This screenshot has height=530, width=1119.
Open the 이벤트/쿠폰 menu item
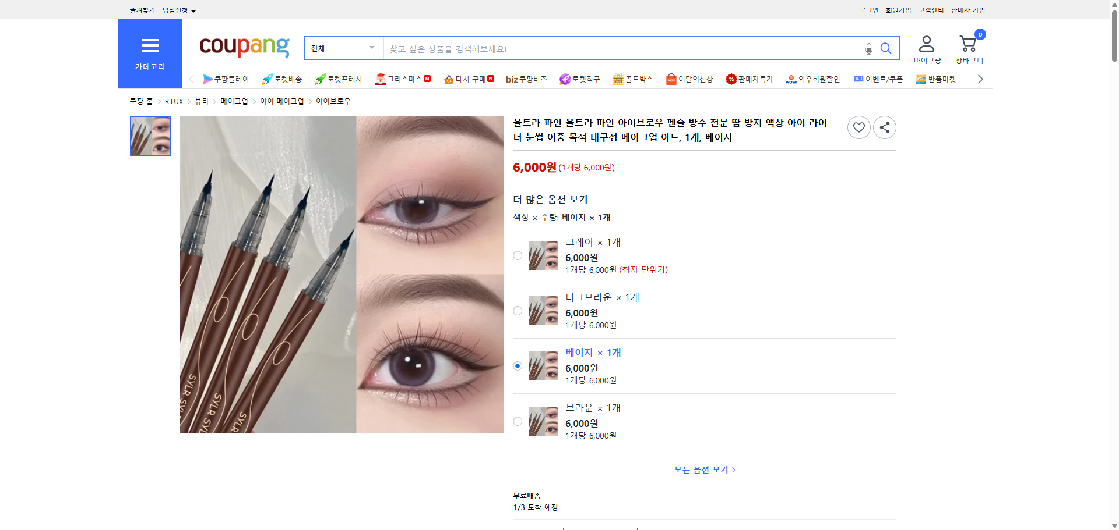[879, 79]
